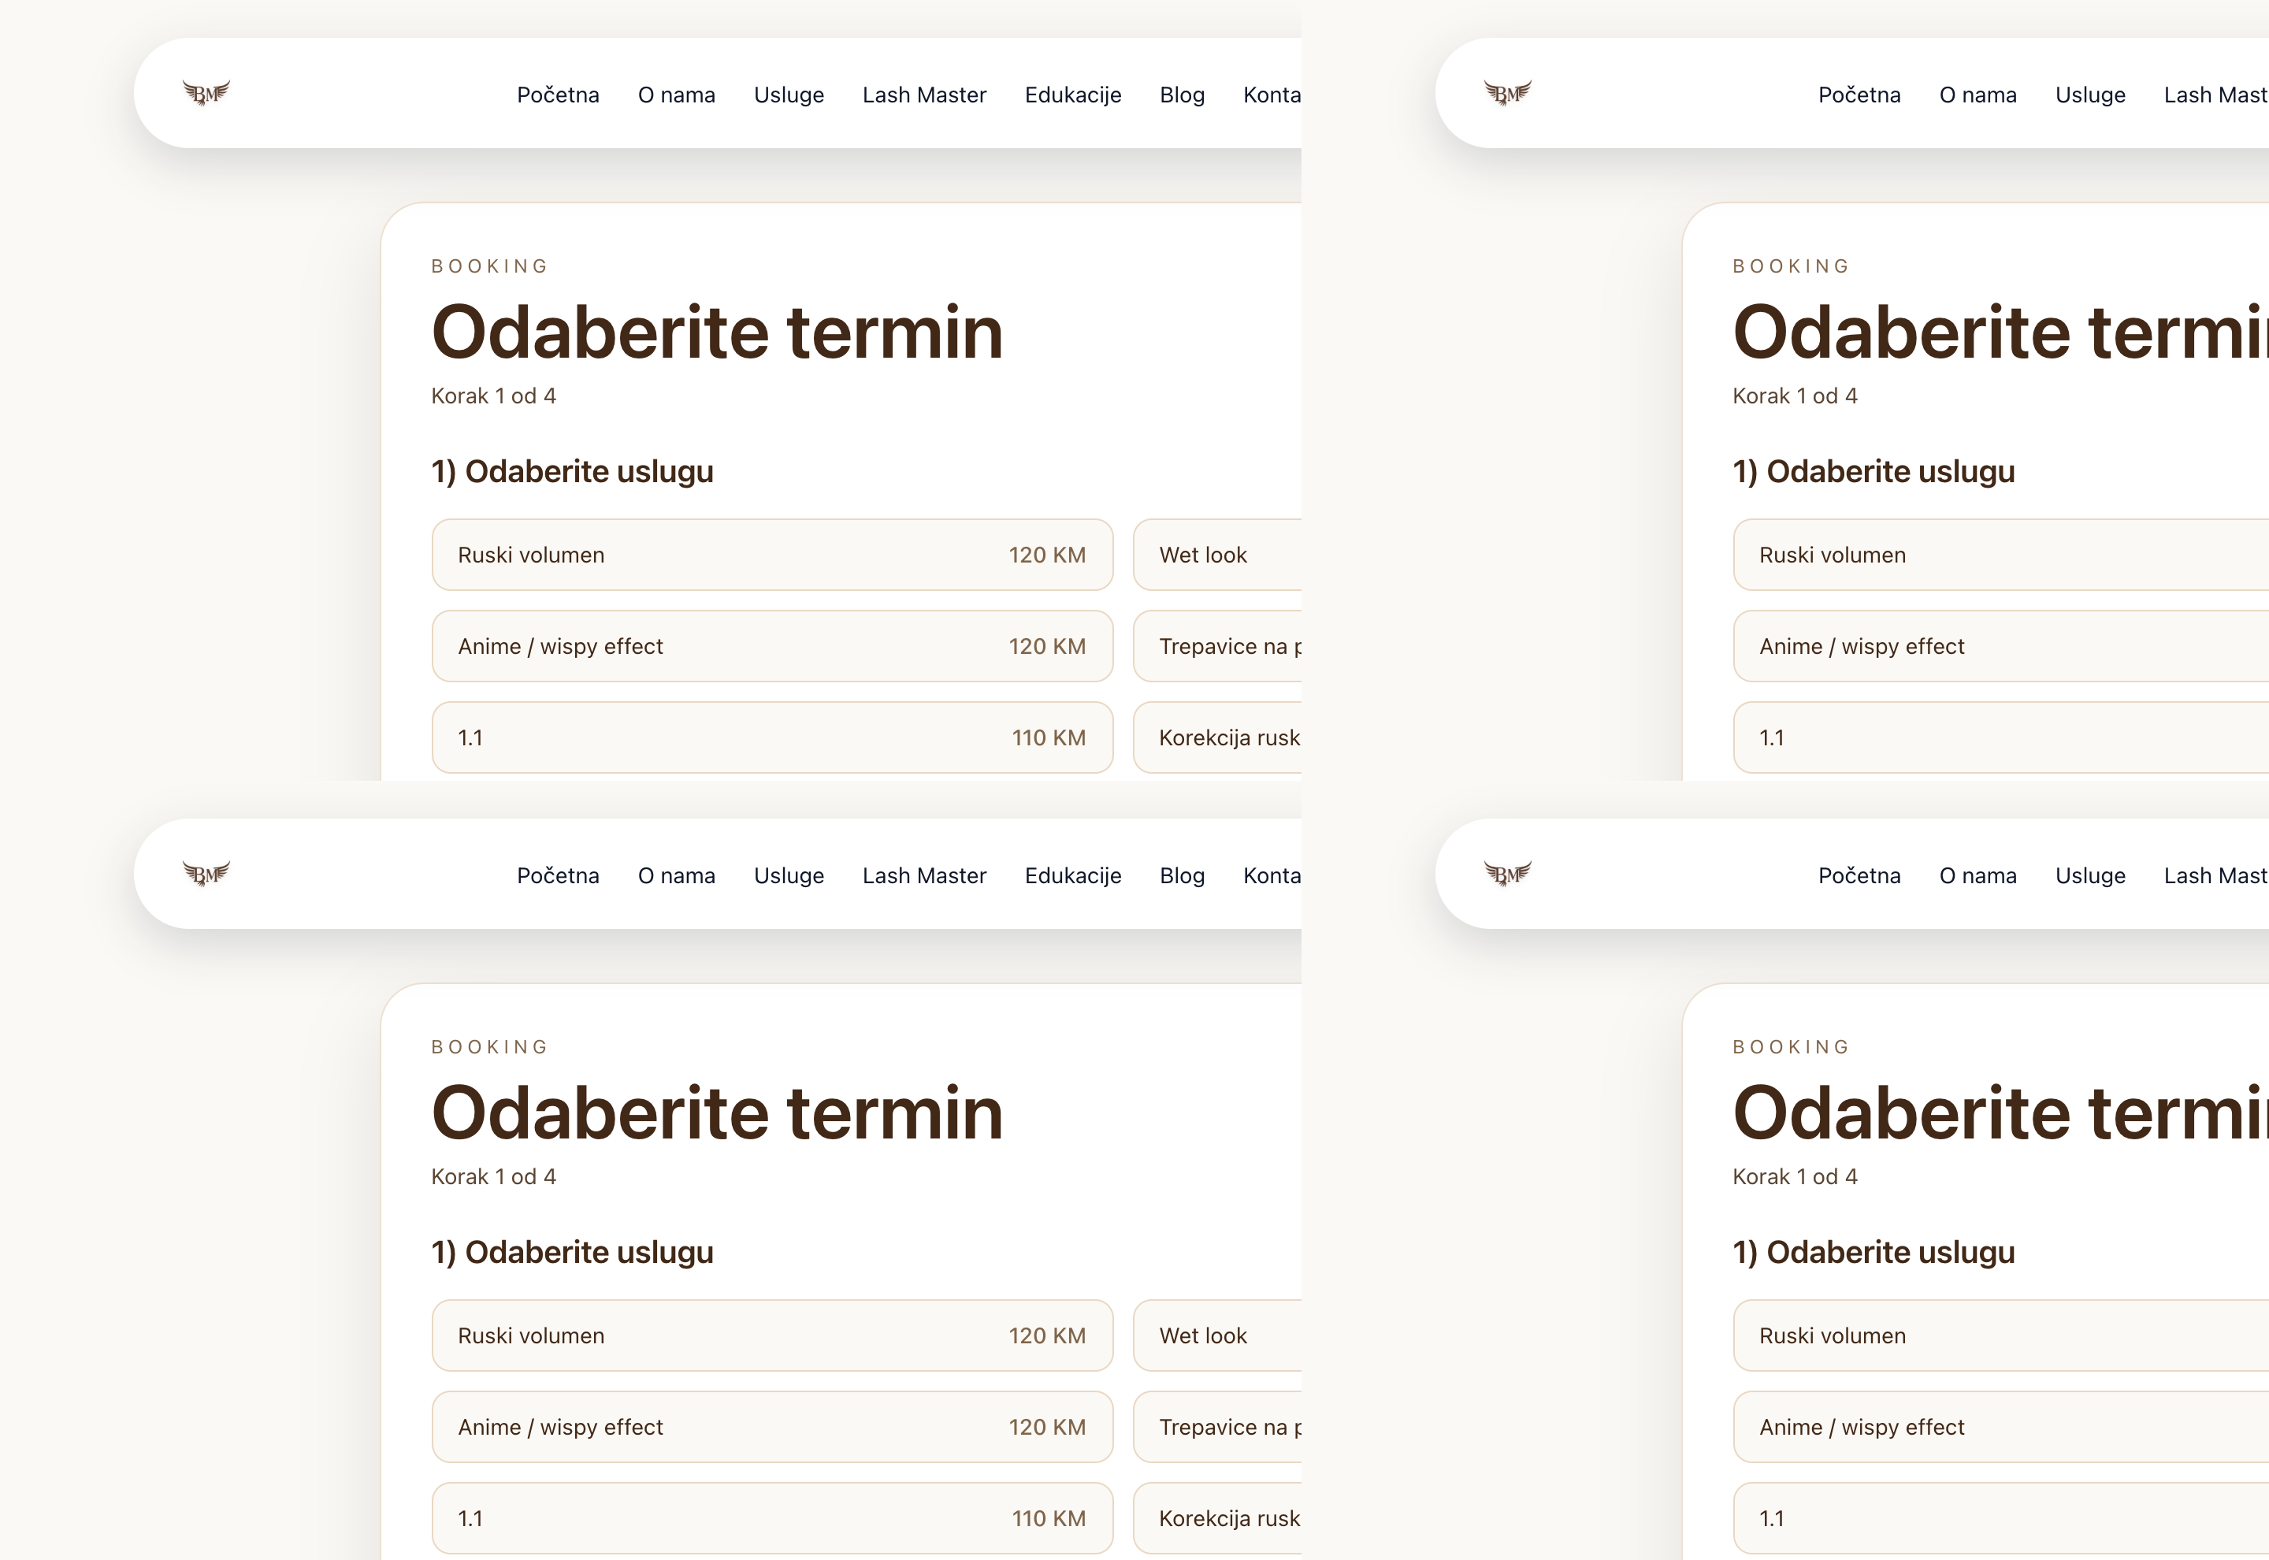Image resolution: width=2269 pixels, height=1560 pixels.
Task: Select the 1.1 service 110 KM, top-left copy
Action: [x=772, y=738]
